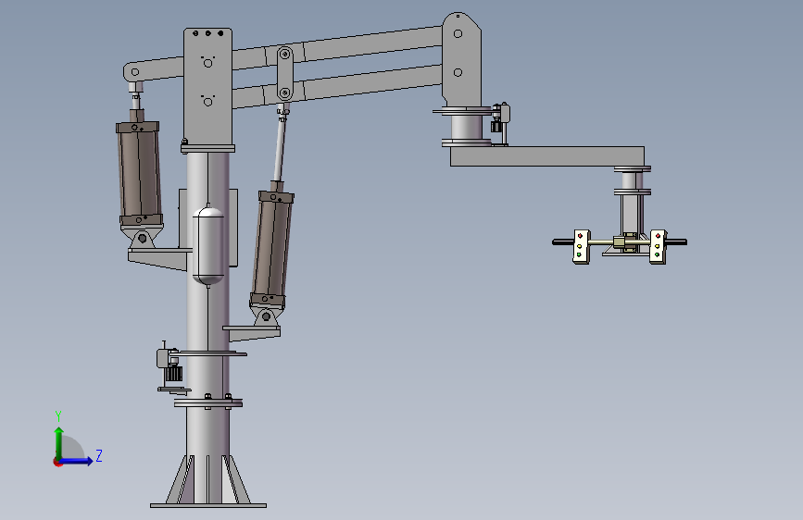Select the left pneumatic cylinder body

click(x=140, y=174)
